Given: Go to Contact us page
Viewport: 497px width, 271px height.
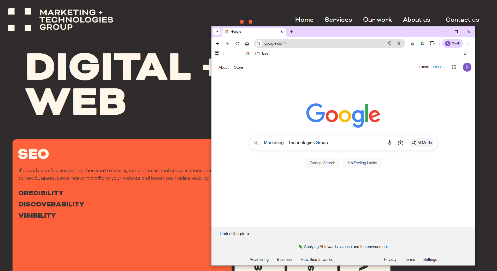Looking at the screenshot, I should coord(462,20).
